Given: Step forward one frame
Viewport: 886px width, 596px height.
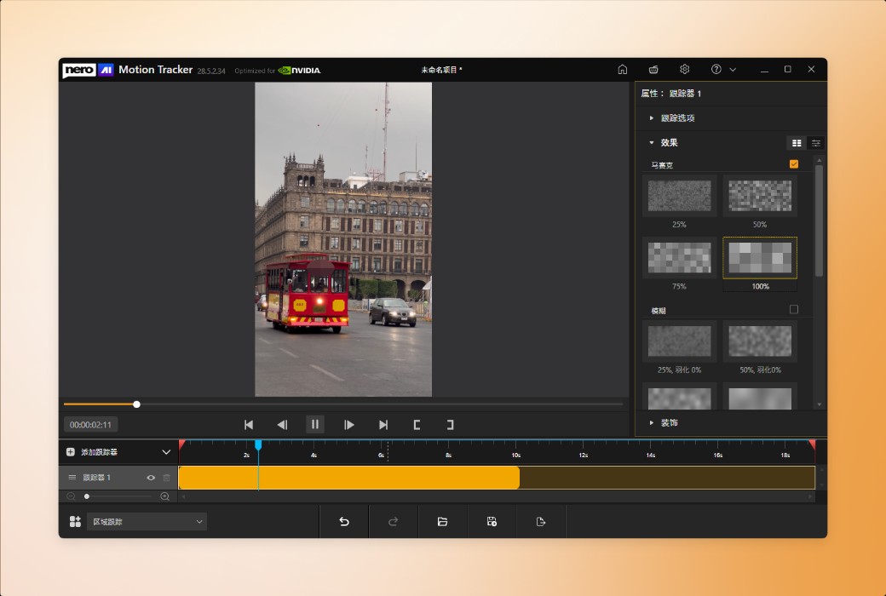Looking at the screenshot, I should 348,424.
